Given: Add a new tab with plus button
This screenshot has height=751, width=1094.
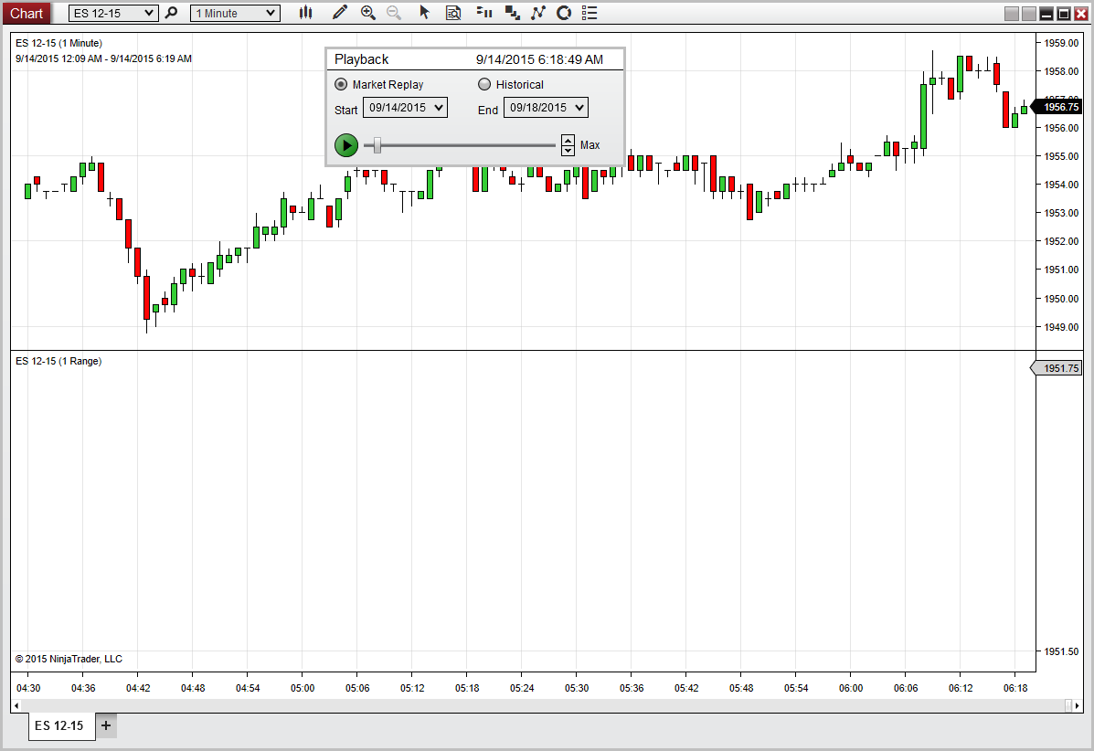Looking at the screenshot, I should pyautogui.click(x=106, y=725).
